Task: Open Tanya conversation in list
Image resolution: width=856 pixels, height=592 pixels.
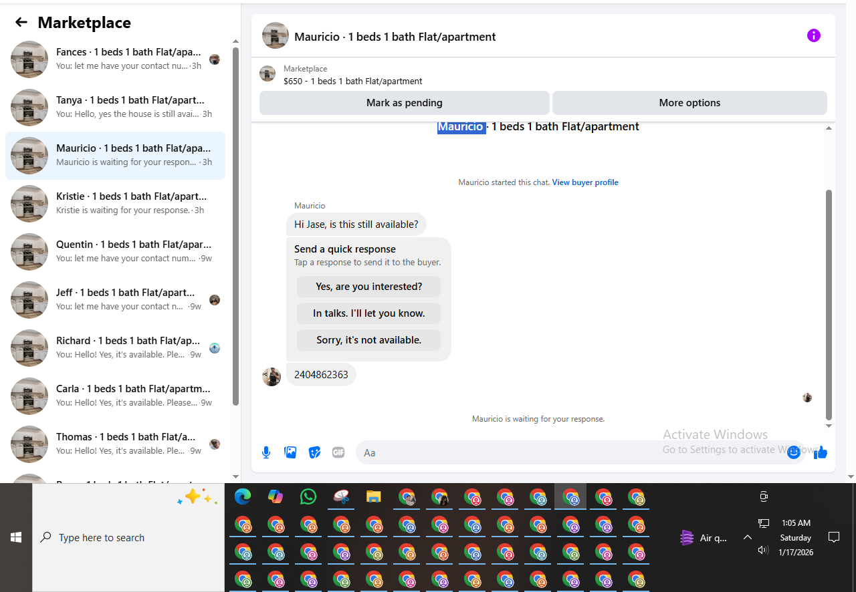Action: tap(115, 108)
